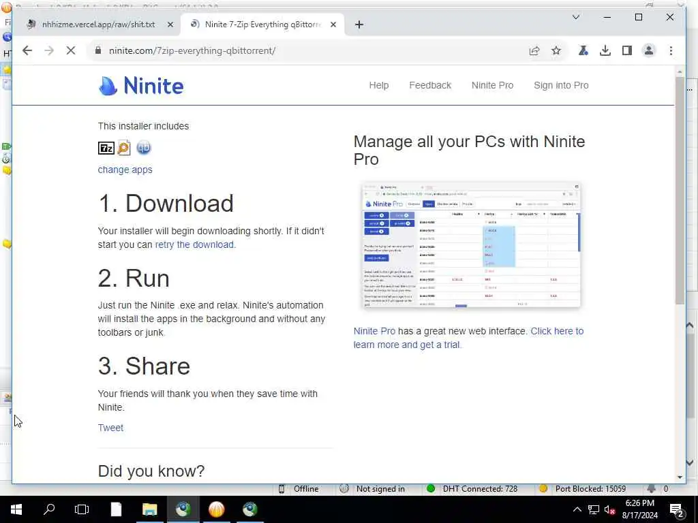Click the muted volume tray icon

[609, 509]
